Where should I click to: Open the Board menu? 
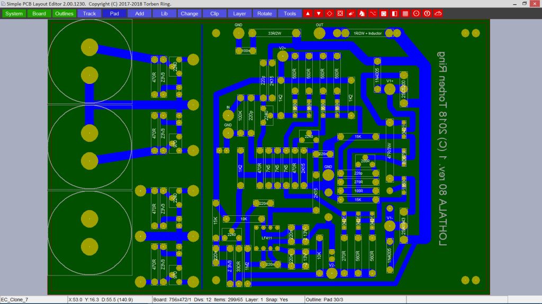point(39,13)
